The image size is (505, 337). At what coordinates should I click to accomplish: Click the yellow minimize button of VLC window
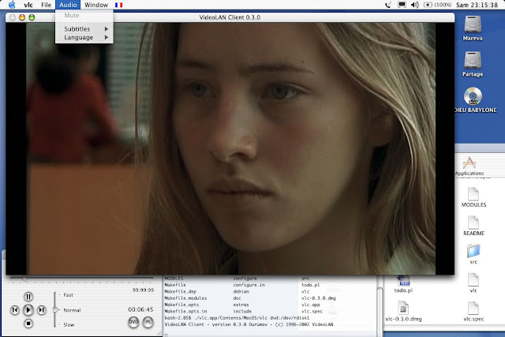(22, 17)
